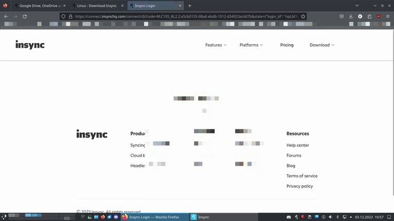394x221 pixels.
Task: Open the Terms of service link
Action: click(302, 176)
